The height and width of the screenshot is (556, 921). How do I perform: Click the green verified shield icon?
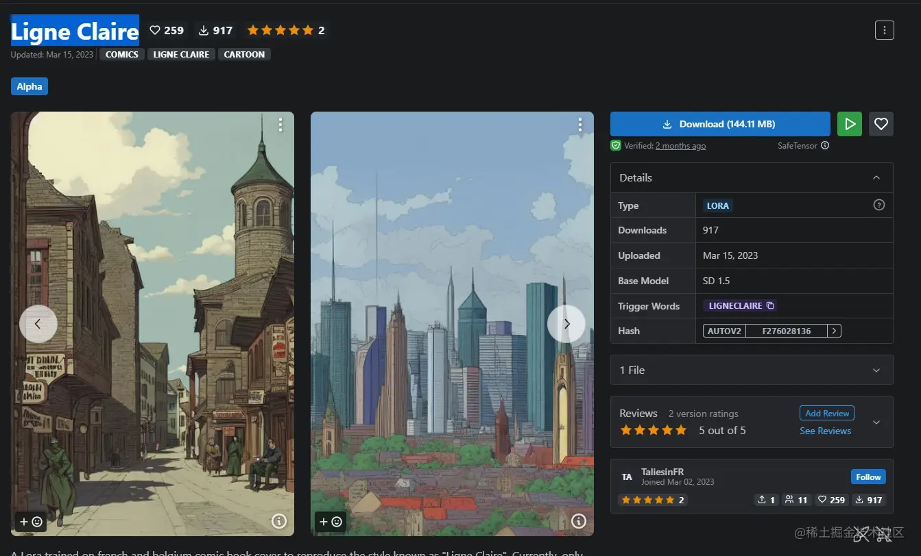click(616, 145)
